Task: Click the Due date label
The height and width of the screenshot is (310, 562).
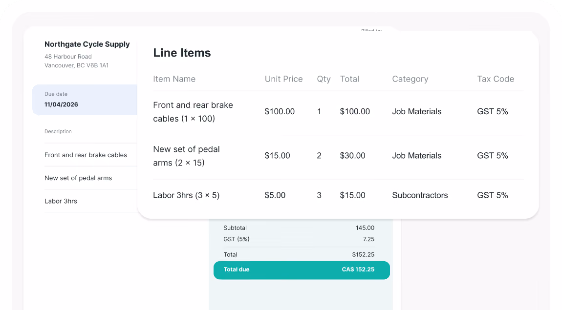Action: pos(56,94)
